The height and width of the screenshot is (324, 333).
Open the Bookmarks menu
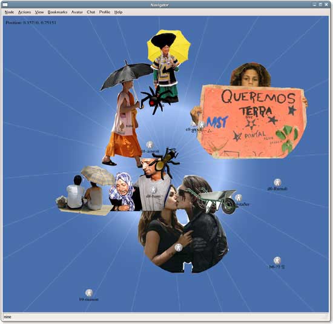point(58,12)
